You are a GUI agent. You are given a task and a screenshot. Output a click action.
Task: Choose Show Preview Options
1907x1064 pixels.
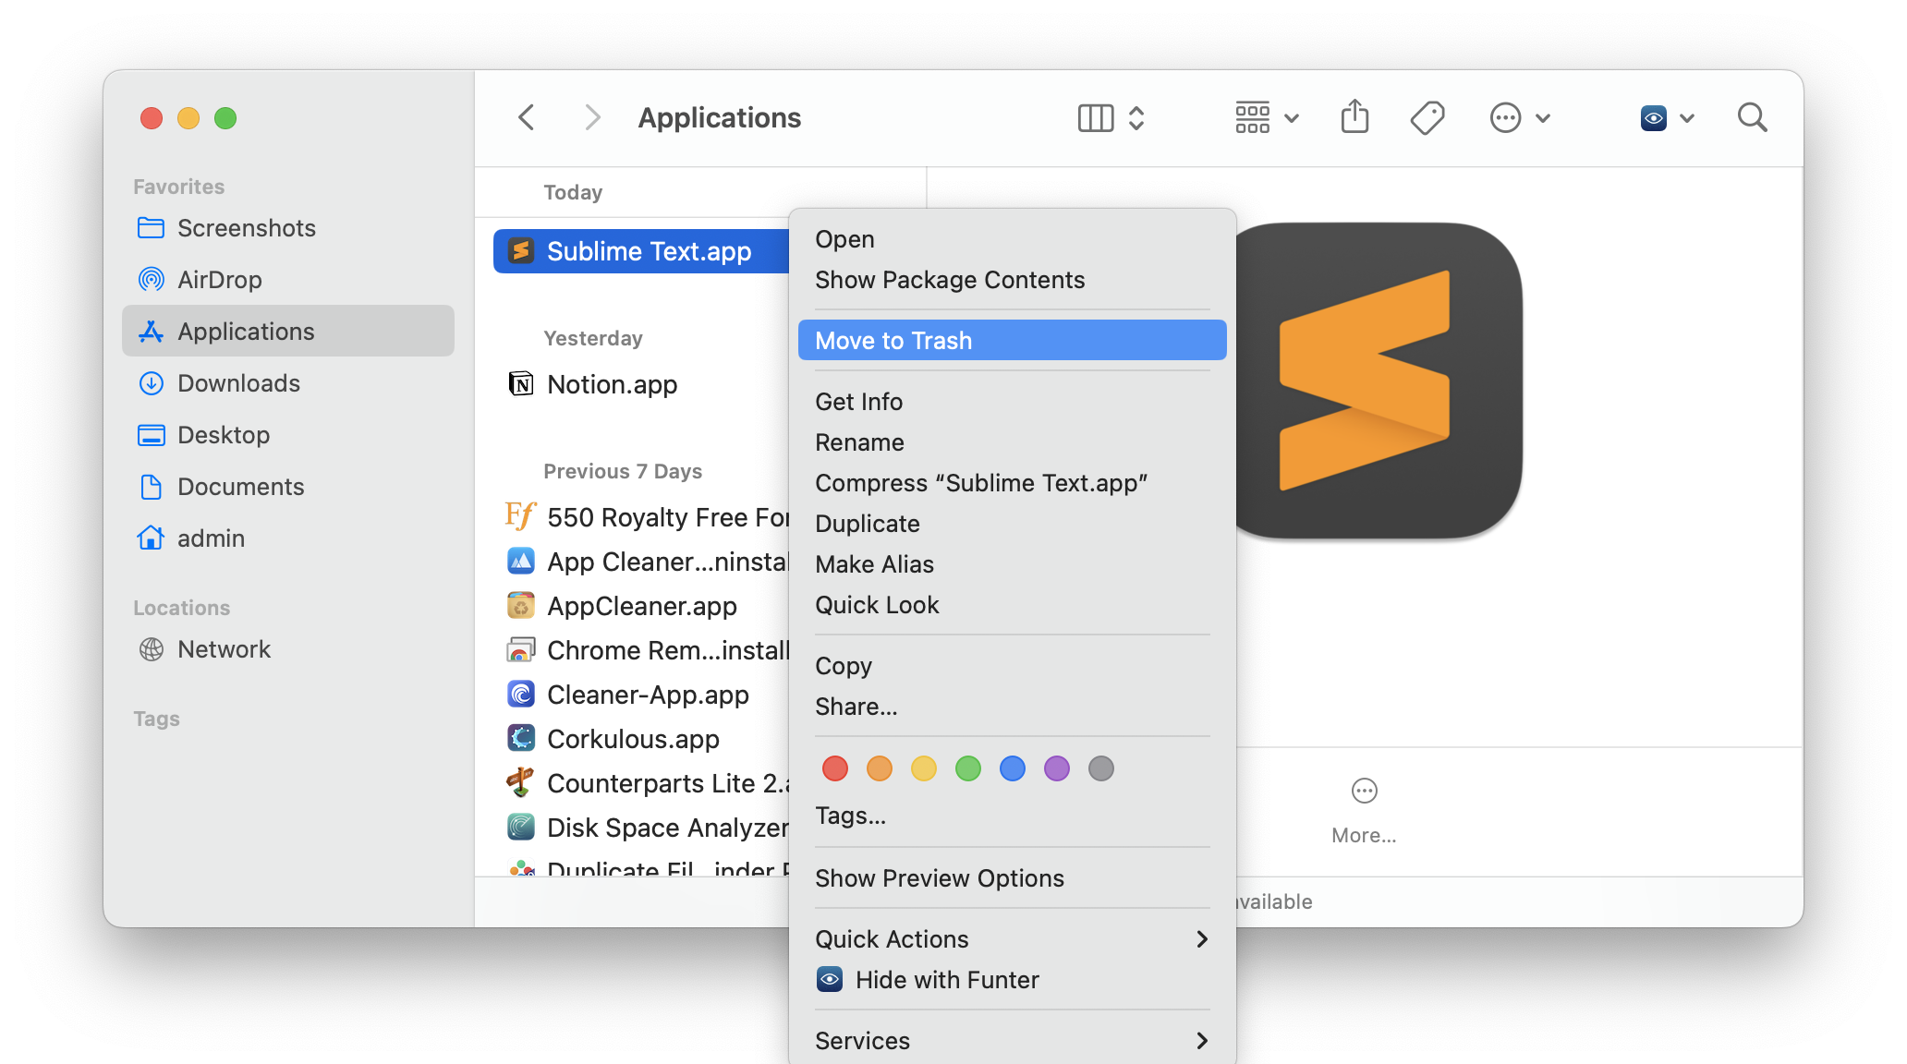(1013, 878)
